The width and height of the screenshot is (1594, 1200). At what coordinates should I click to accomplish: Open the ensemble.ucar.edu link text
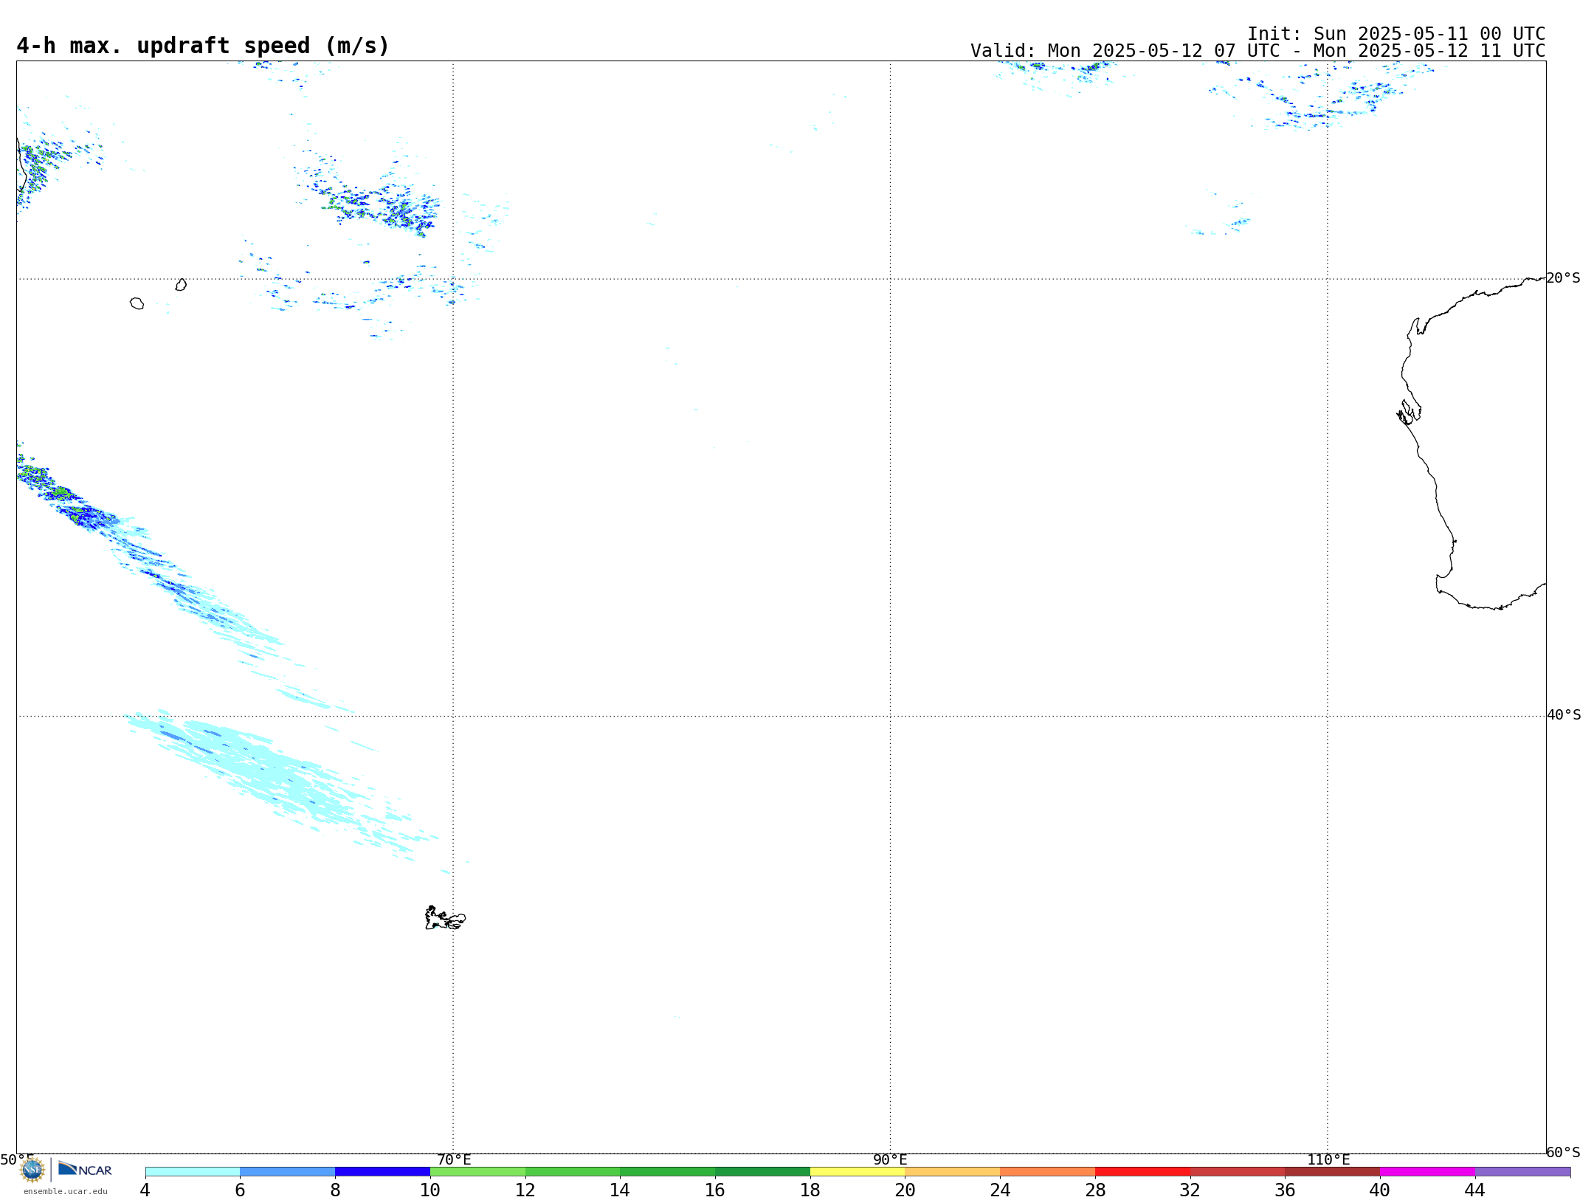(x=66, y=1191)
